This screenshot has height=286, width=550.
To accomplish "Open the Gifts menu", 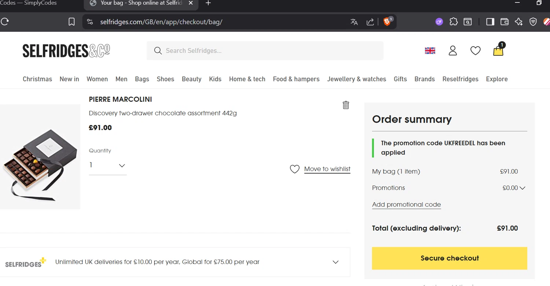I will coord(400,79).
